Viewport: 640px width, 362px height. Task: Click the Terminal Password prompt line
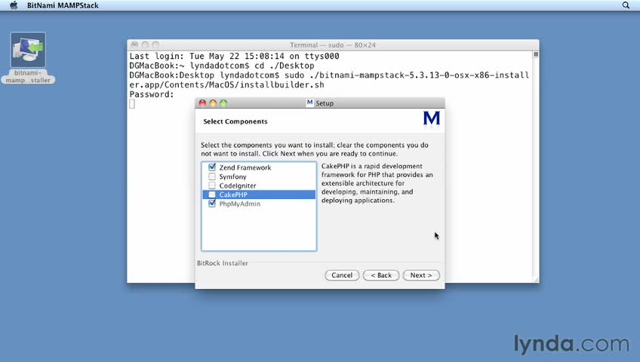[152, 94]
